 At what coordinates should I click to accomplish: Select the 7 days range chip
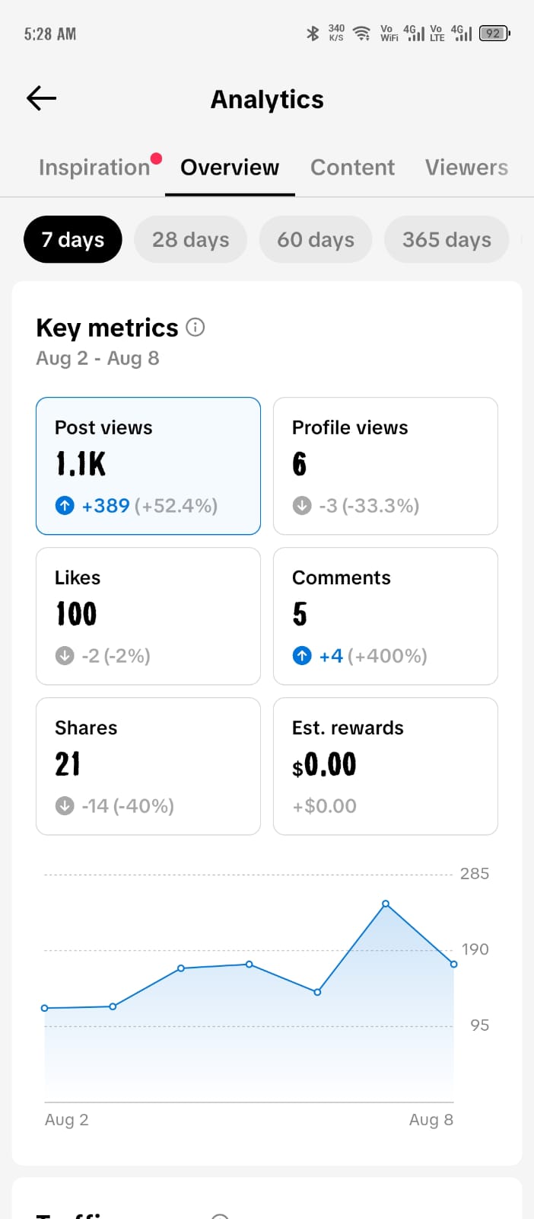pyautogui.click(x=73, y=239)
